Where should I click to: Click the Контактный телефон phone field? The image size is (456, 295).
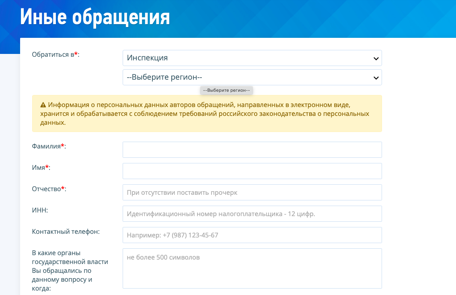click(252, 235)
